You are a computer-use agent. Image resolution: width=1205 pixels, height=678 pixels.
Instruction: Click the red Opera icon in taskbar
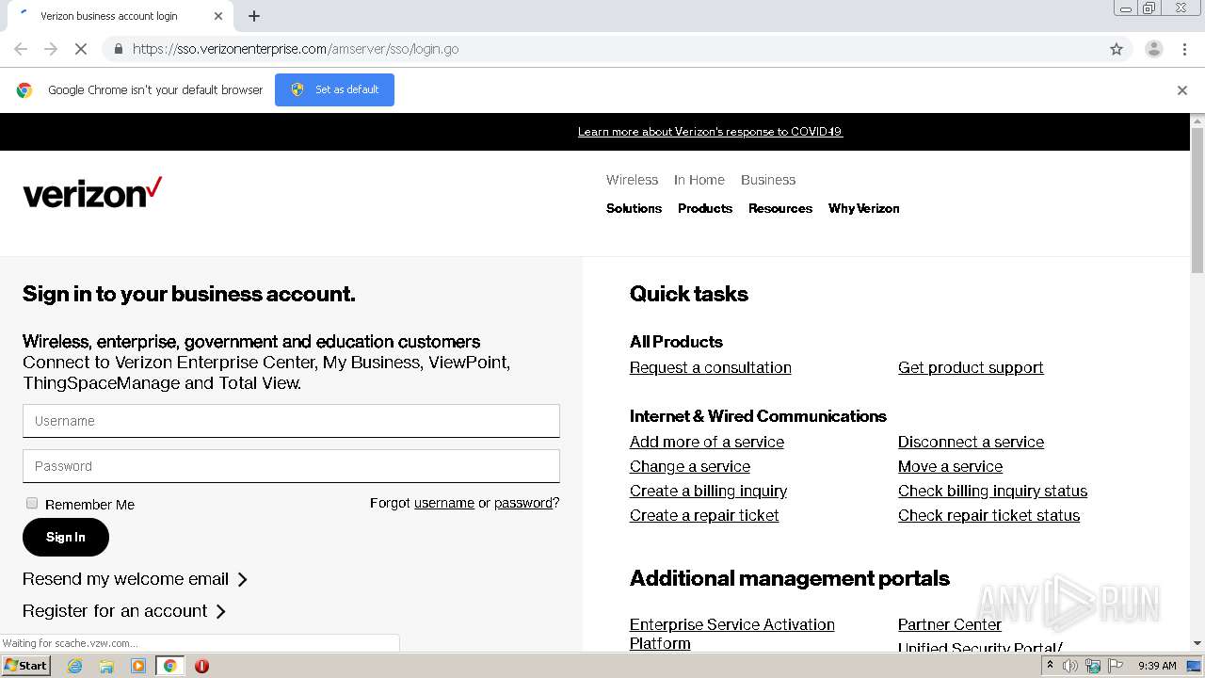tap(201, 666)
